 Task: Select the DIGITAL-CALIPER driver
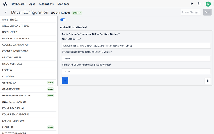click(x=28, y=57)
